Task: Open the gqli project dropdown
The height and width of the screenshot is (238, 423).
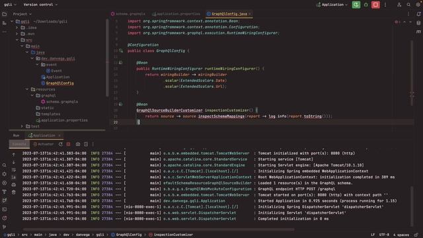Action: 10,5
